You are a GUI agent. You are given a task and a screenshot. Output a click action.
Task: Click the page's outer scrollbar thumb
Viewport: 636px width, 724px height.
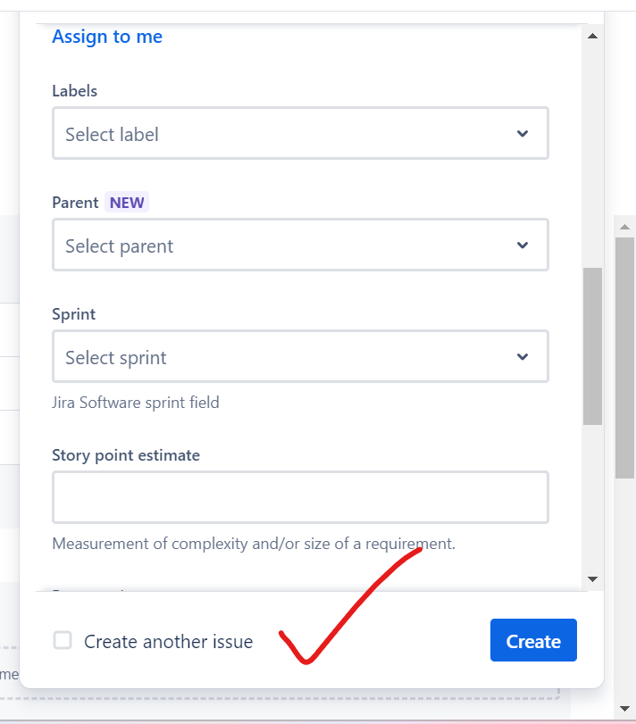pos(625,357)
